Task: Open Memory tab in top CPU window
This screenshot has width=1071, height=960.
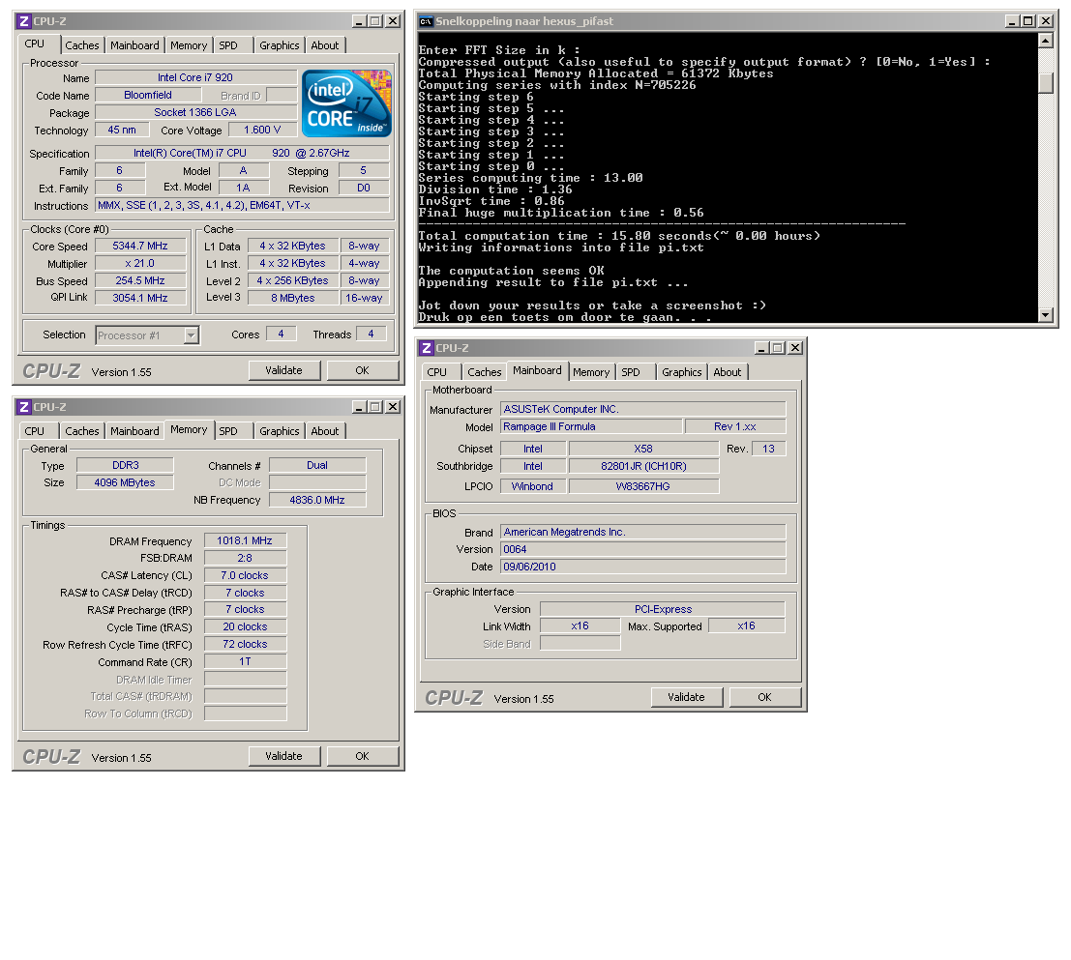Action: click(x=189, y=45)
